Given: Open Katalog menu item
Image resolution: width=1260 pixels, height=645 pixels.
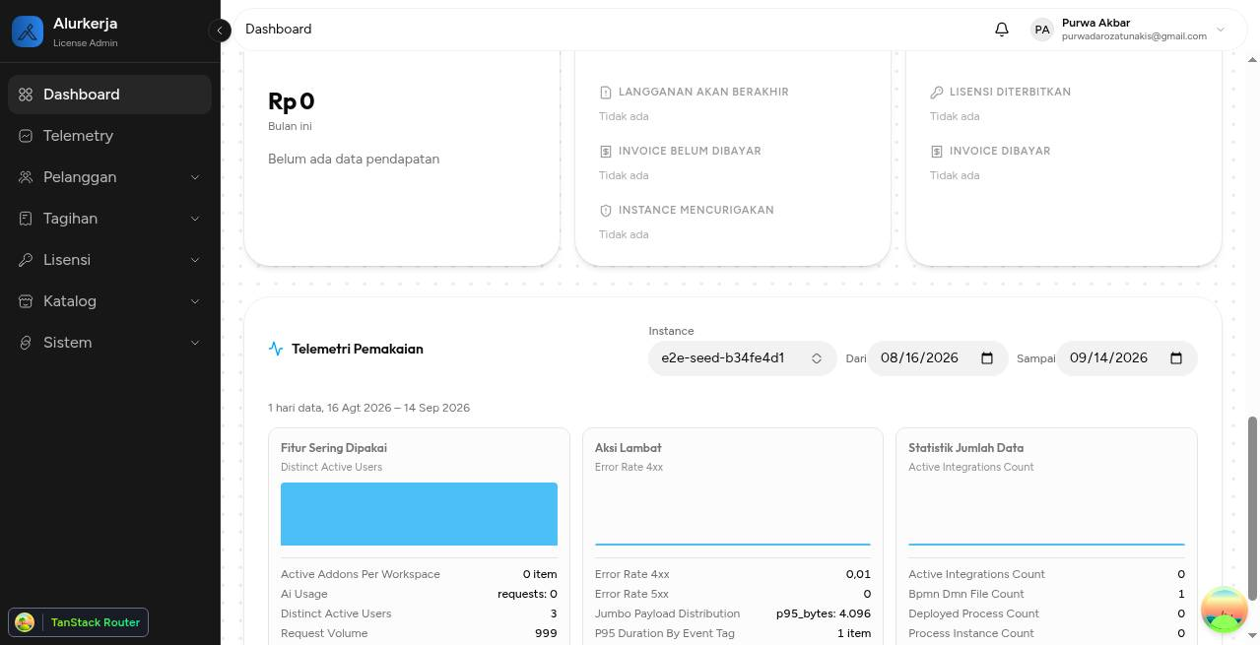Looking at the screenshot, I should point(109,301).
